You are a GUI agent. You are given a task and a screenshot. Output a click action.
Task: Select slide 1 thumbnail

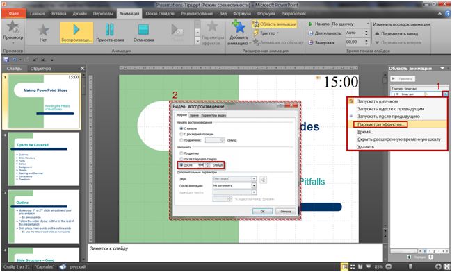click(44, 101)
